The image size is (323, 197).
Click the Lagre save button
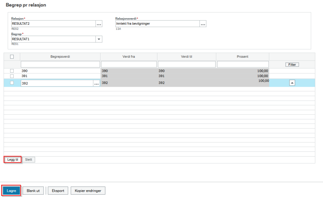11,191
